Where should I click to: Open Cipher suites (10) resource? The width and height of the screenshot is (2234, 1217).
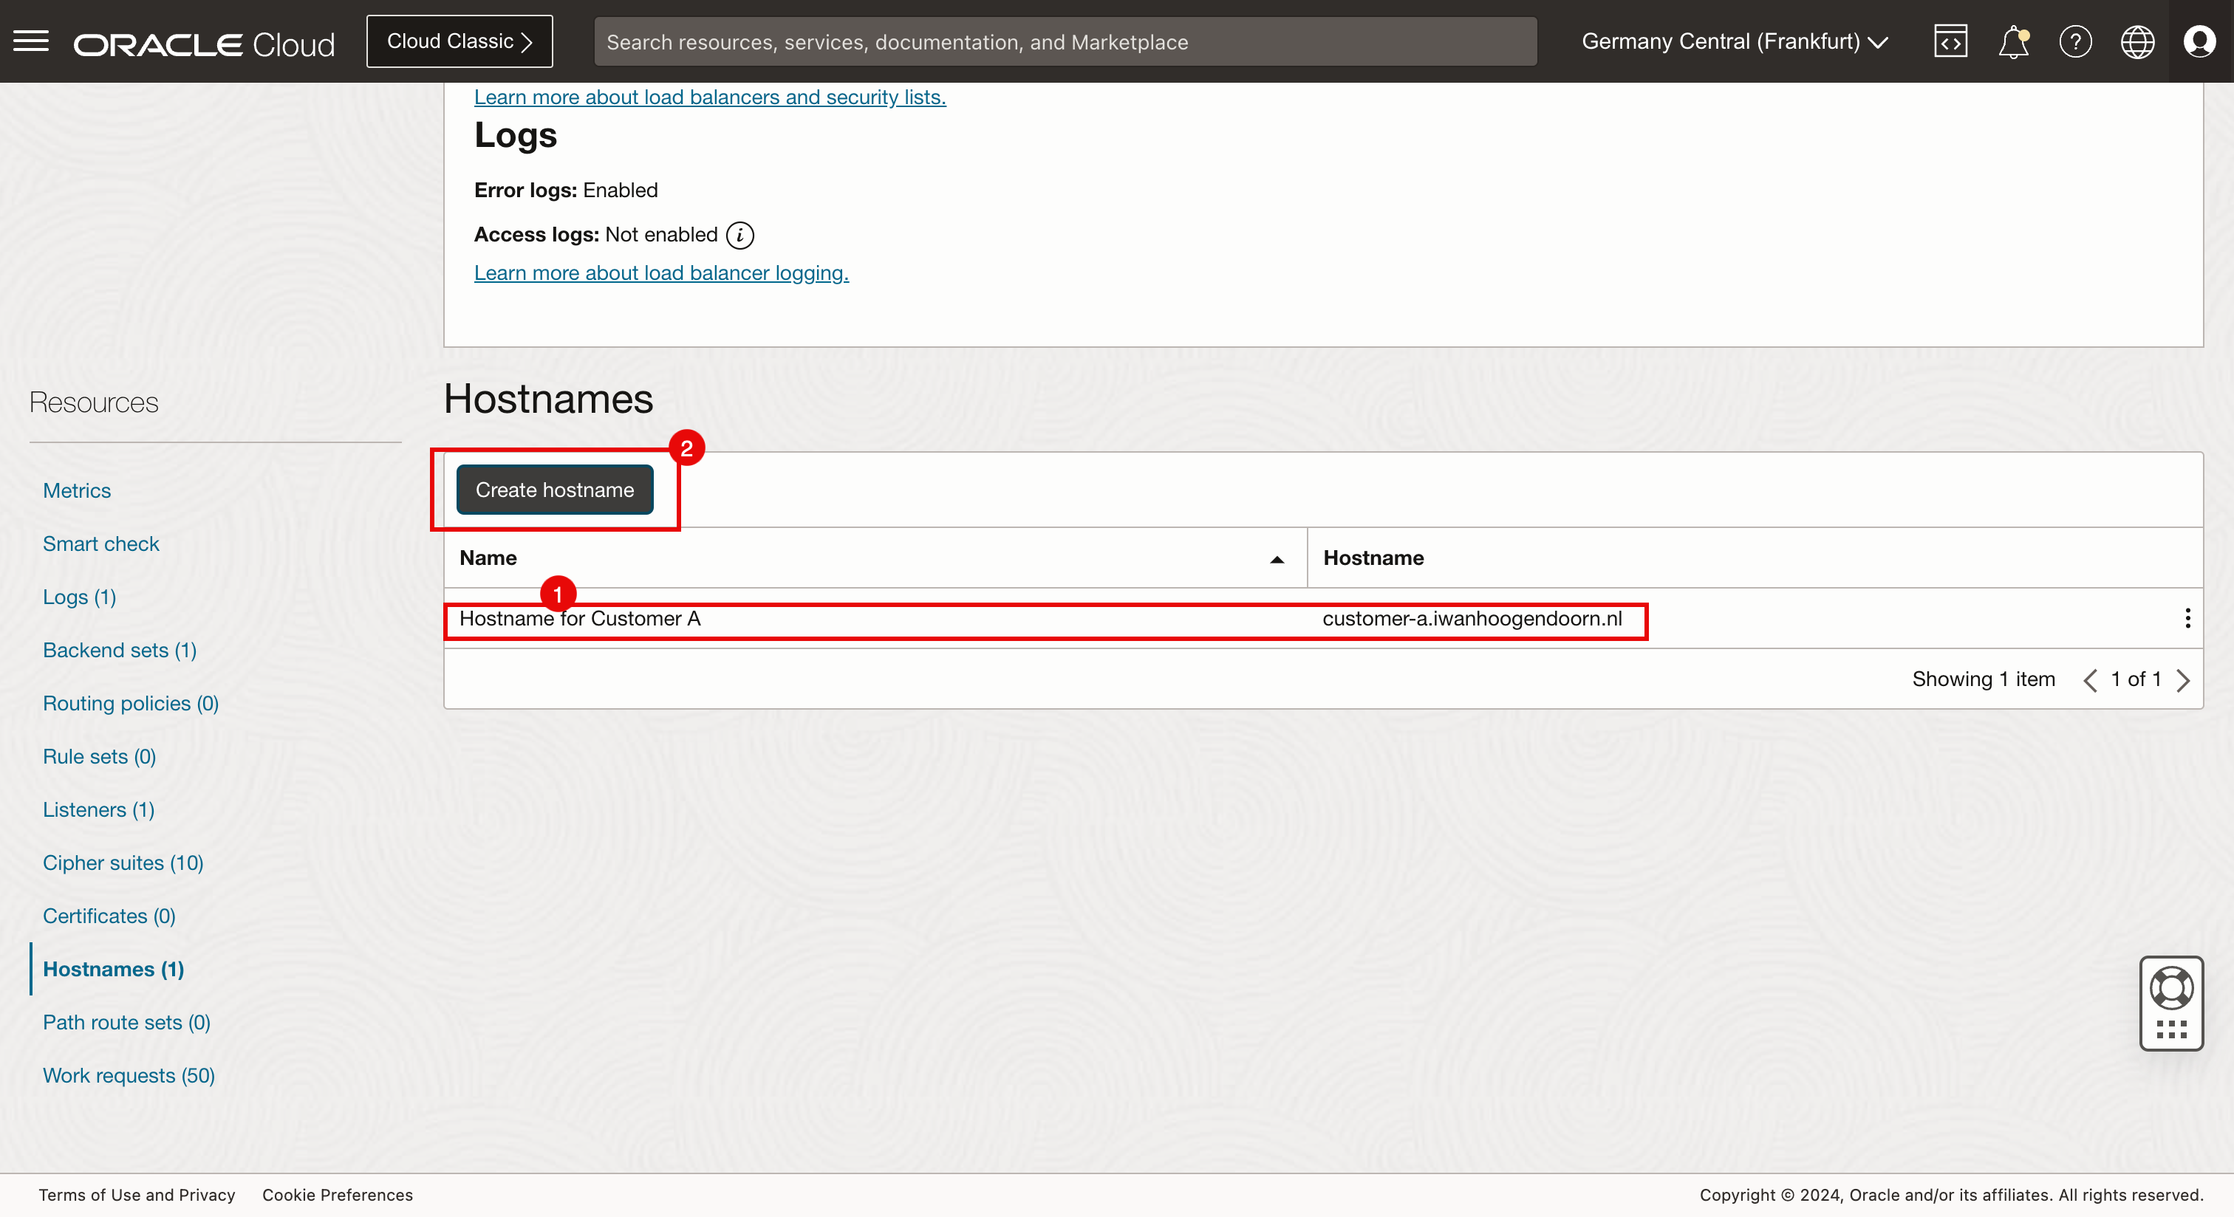[x=123, y=863]
